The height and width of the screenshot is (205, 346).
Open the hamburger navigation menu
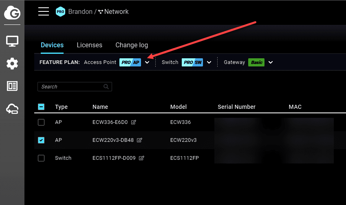(x=44, y=11)
